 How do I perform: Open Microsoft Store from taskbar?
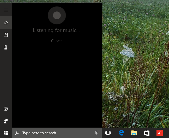click(x=147, y=133)
